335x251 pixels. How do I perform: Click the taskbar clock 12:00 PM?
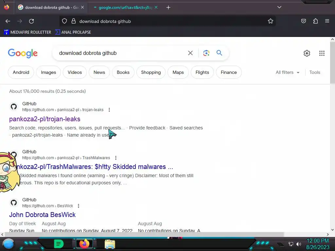pyautogui.click(x=317, y=241)
